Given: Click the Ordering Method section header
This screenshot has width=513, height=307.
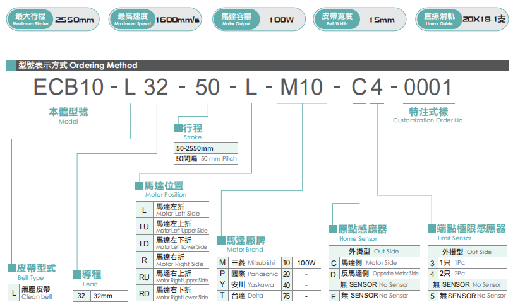Looking at the screenshot, I should 257,65.
